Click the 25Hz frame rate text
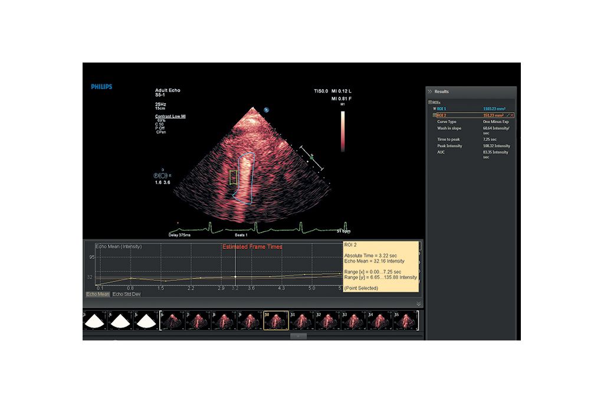604x403 pixels. point(160,104)
